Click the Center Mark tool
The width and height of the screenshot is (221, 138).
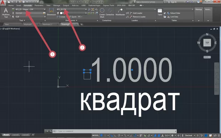click(102, 13)
